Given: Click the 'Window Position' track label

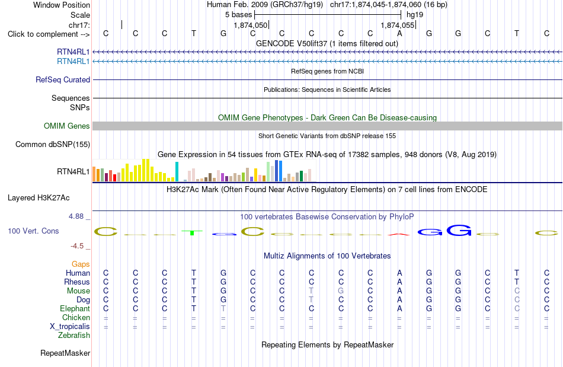Looking at the screenshot, I should click(62, 5).
